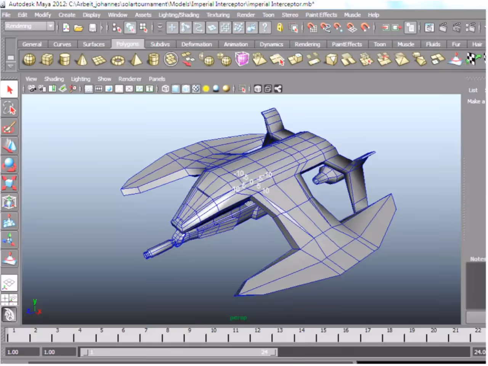Create a polygon torus from the shelf
This screenshot has width=488, height=366.
pos(117,60)
